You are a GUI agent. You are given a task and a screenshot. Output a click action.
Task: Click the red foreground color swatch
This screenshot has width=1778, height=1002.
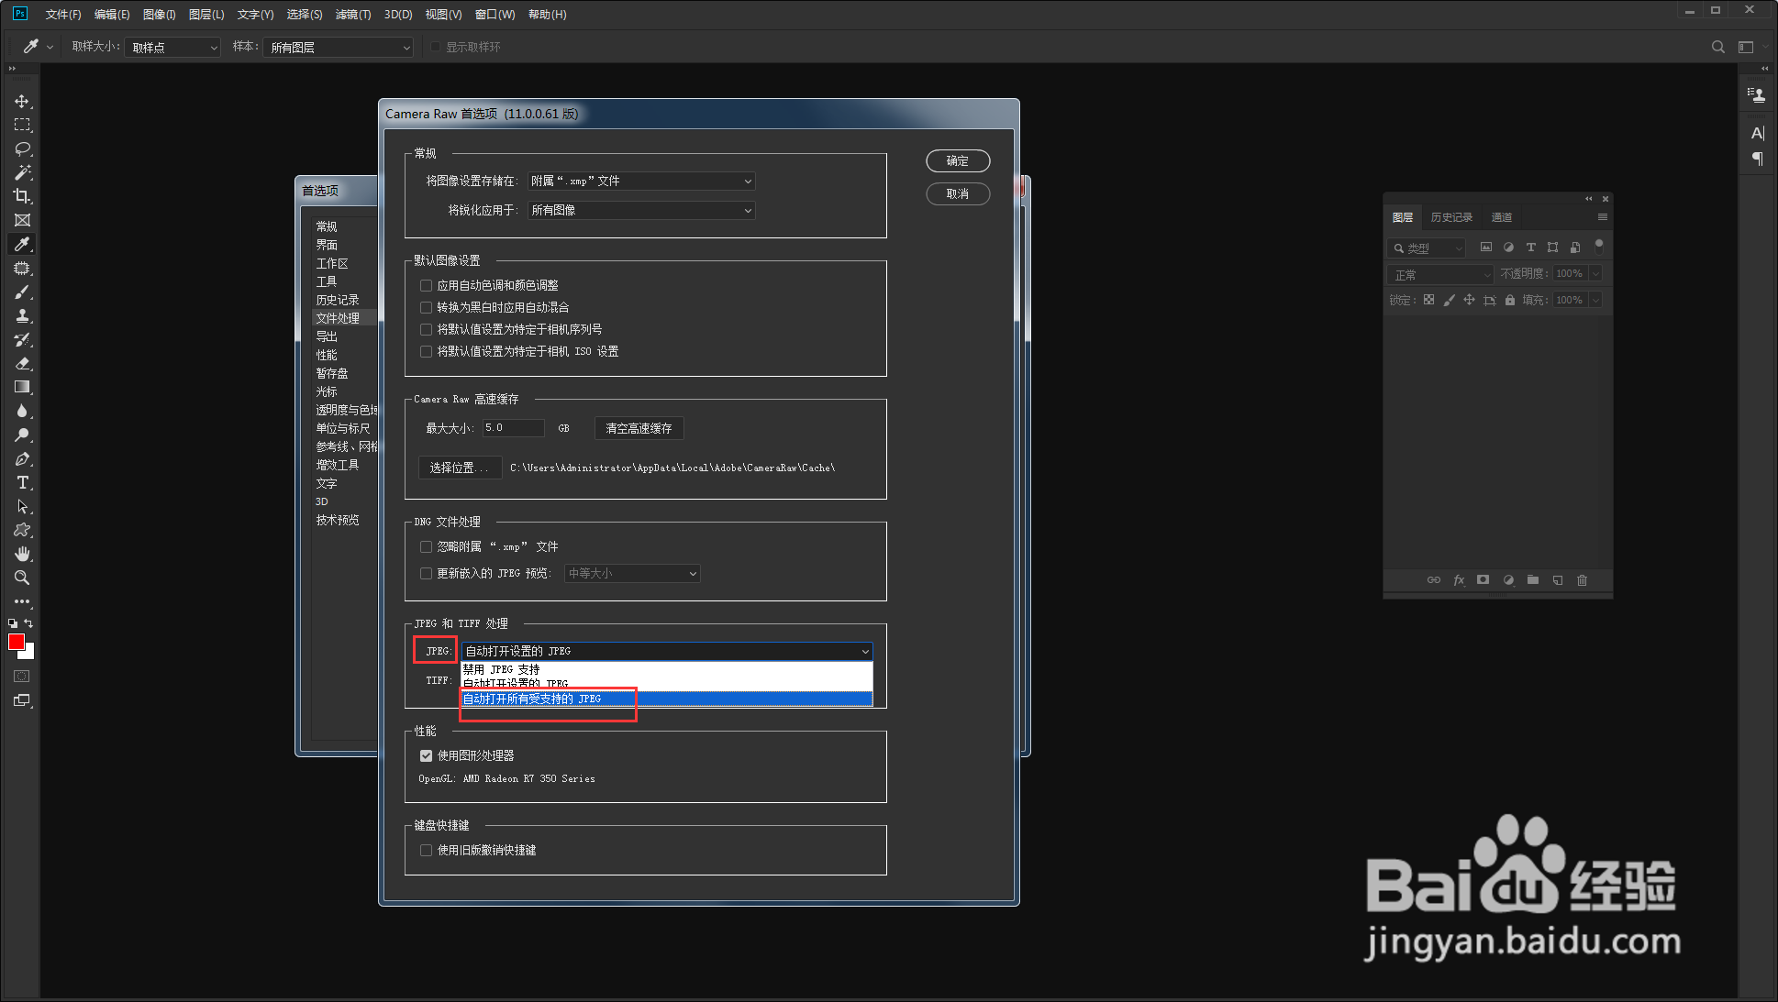point(16,643)
